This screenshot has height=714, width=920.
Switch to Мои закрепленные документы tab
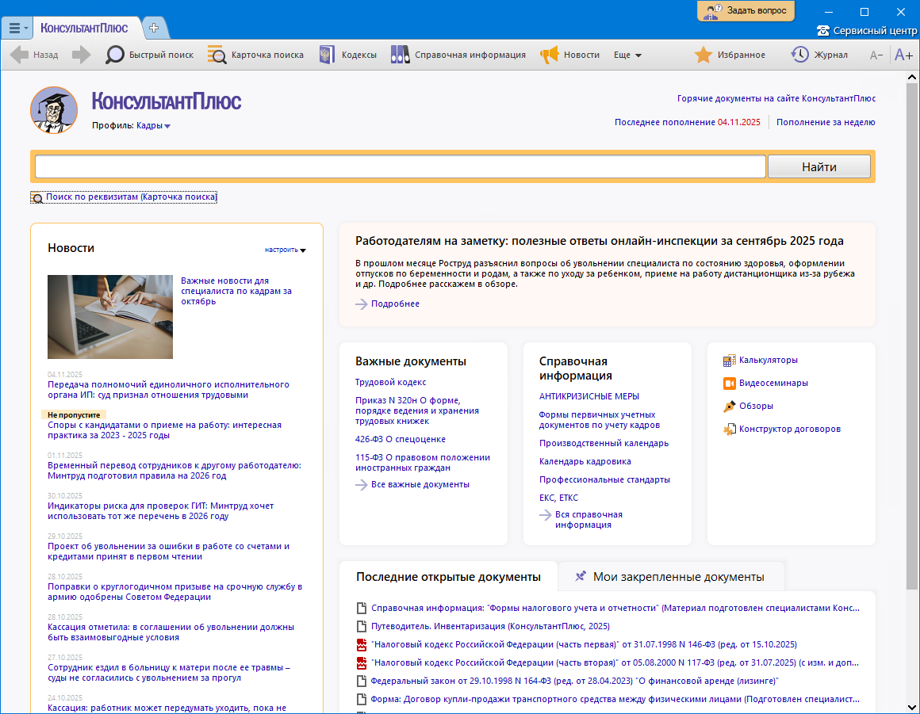(x=670, y=577)
